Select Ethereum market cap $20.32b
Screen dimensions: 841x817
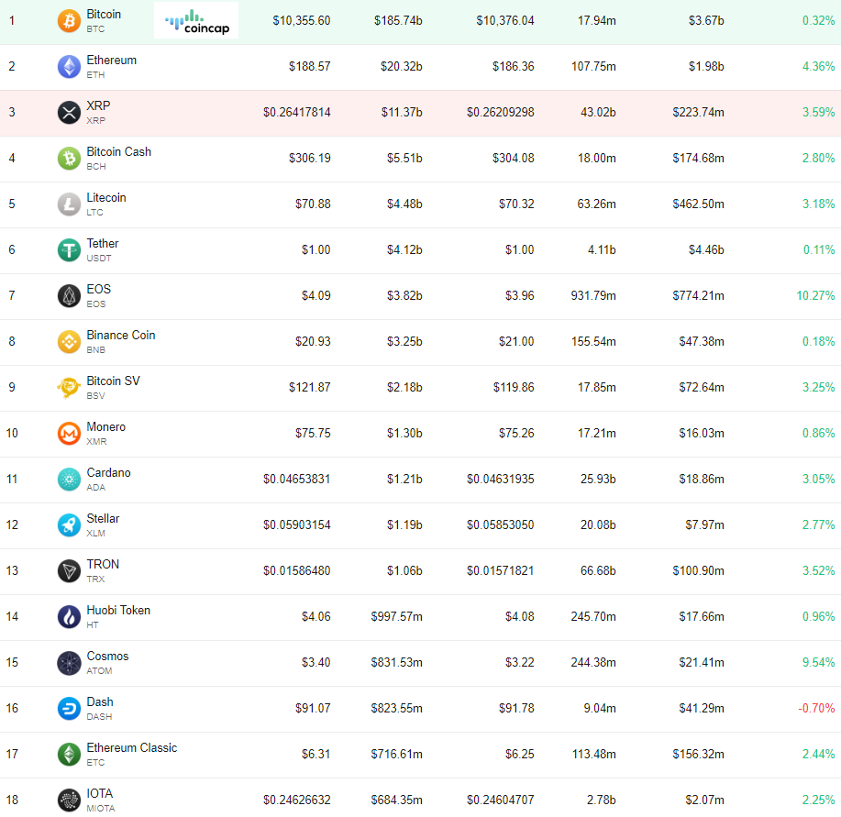401,66
